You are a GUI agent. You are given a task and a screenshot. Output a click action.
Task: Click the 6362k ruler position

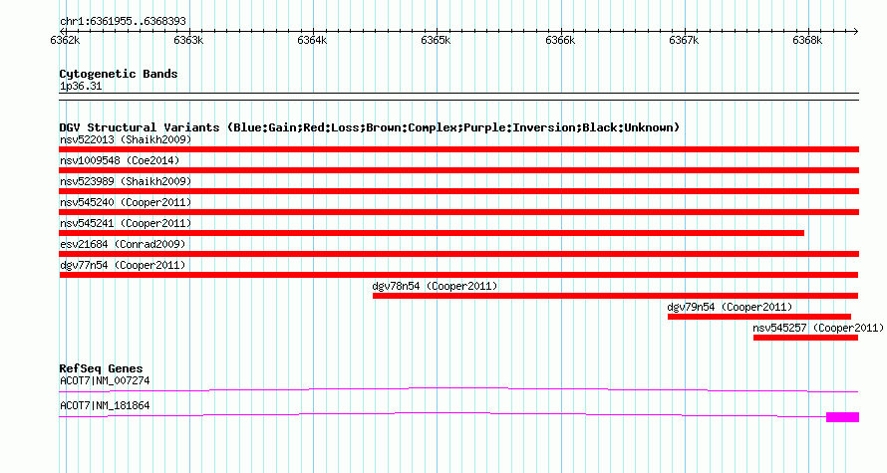pyautogui.click(x=65, y=40)
